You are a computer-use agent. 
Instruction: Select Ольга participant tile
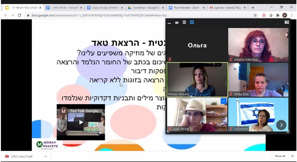pos(197,45)
